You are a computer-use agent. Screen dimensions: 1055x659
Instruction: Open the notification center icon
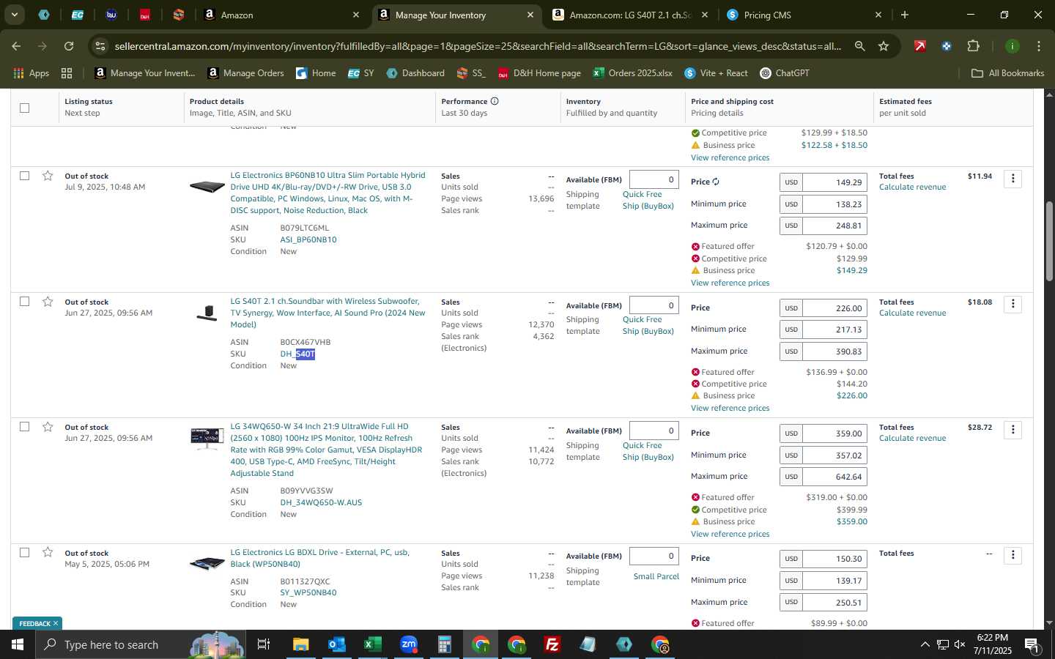(x=1032, y=644)
